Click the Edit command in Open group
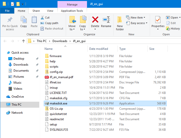This screenshot has width=181, height=138. pos(171,23)
